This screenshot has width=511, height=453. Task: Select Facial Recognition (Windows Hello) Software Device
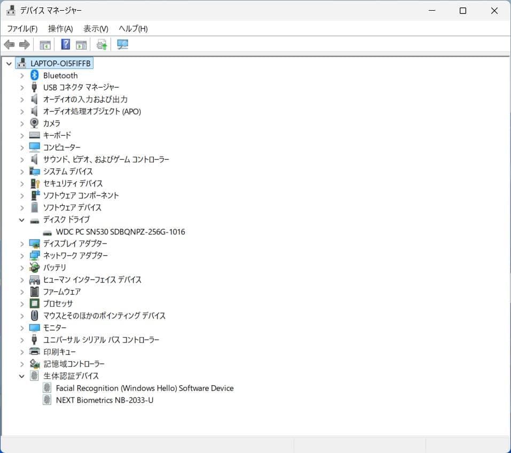point(145,388)
